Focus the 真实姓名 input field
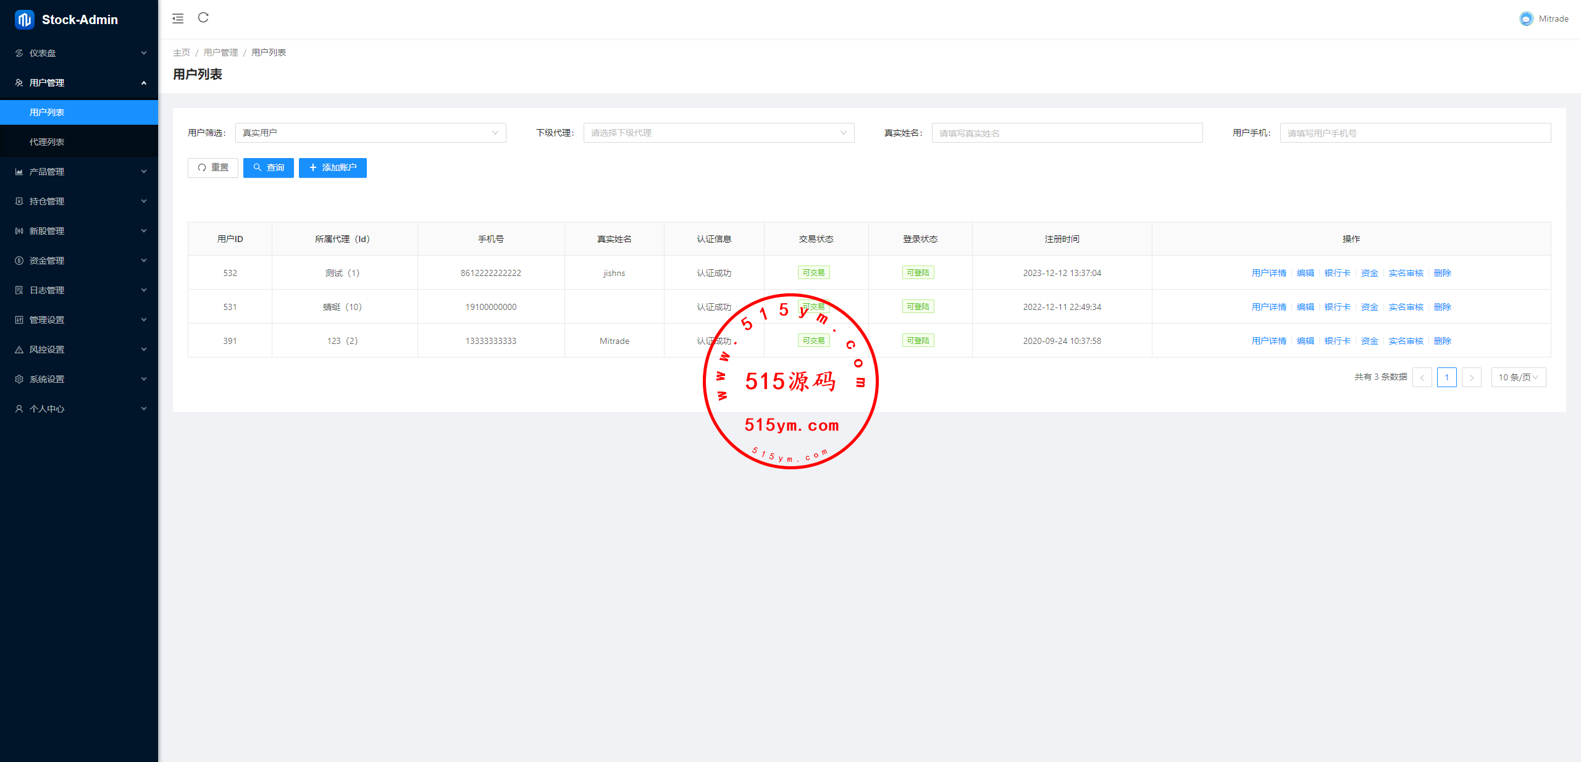 coord(1067,133)
